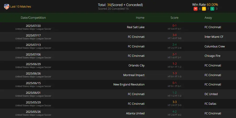The image size is (236, 118).
Task: Click the 1-2 score against DC United
Action: coord(175,92)
